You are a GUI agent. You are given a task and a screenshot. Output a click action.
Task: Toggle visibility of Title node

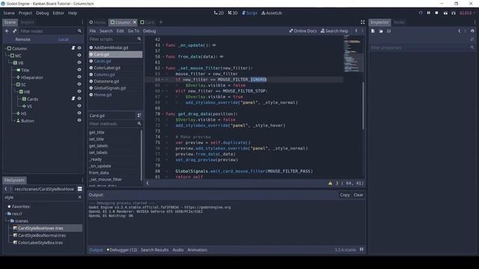point(79,69)
